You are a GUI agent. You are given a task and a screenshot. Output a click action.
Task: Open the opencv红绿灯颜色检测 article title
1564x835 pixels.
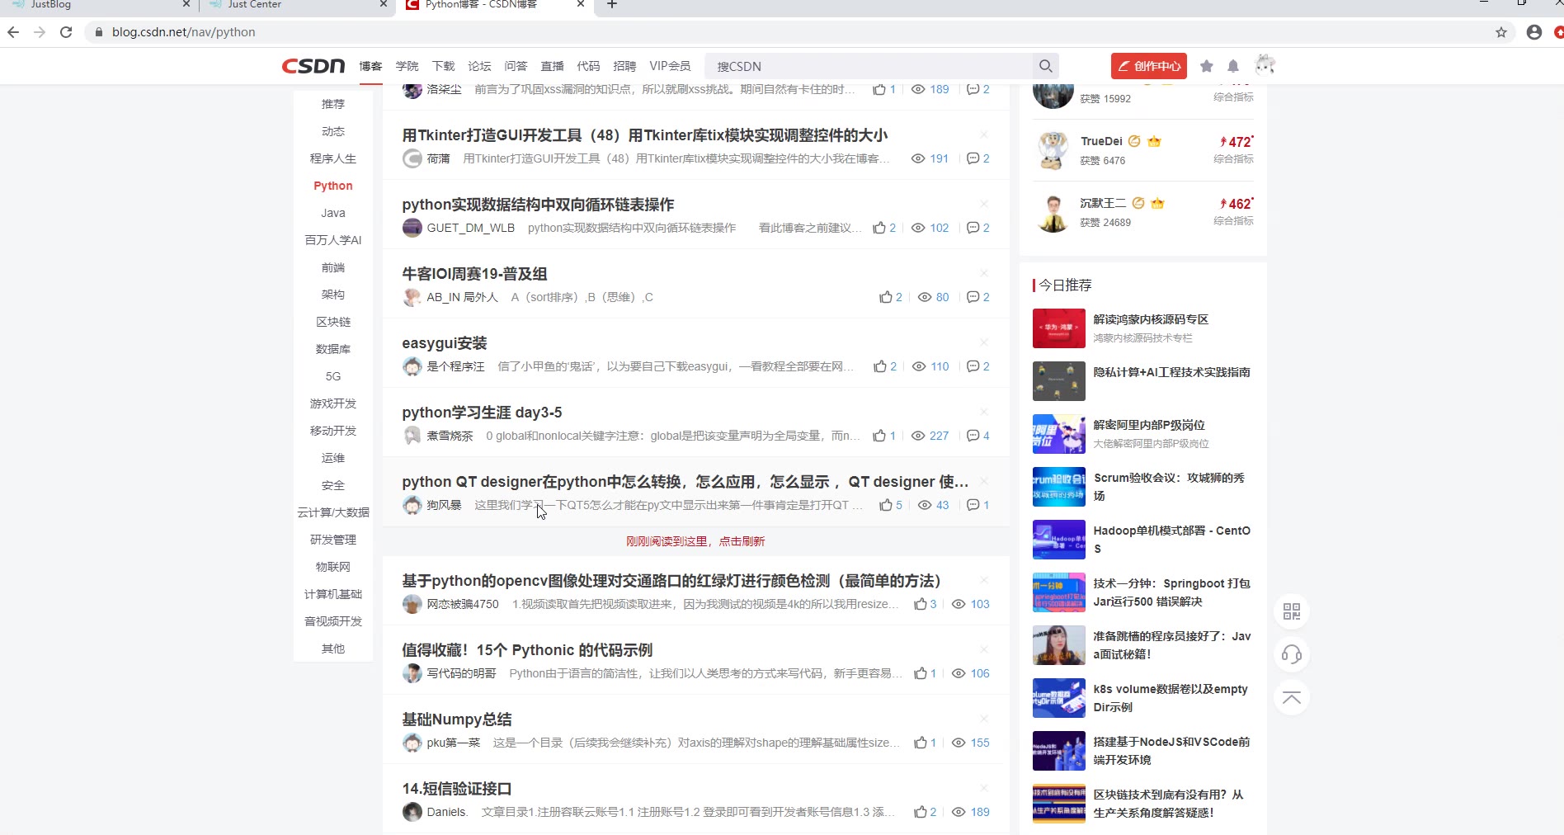click(671, 581)
